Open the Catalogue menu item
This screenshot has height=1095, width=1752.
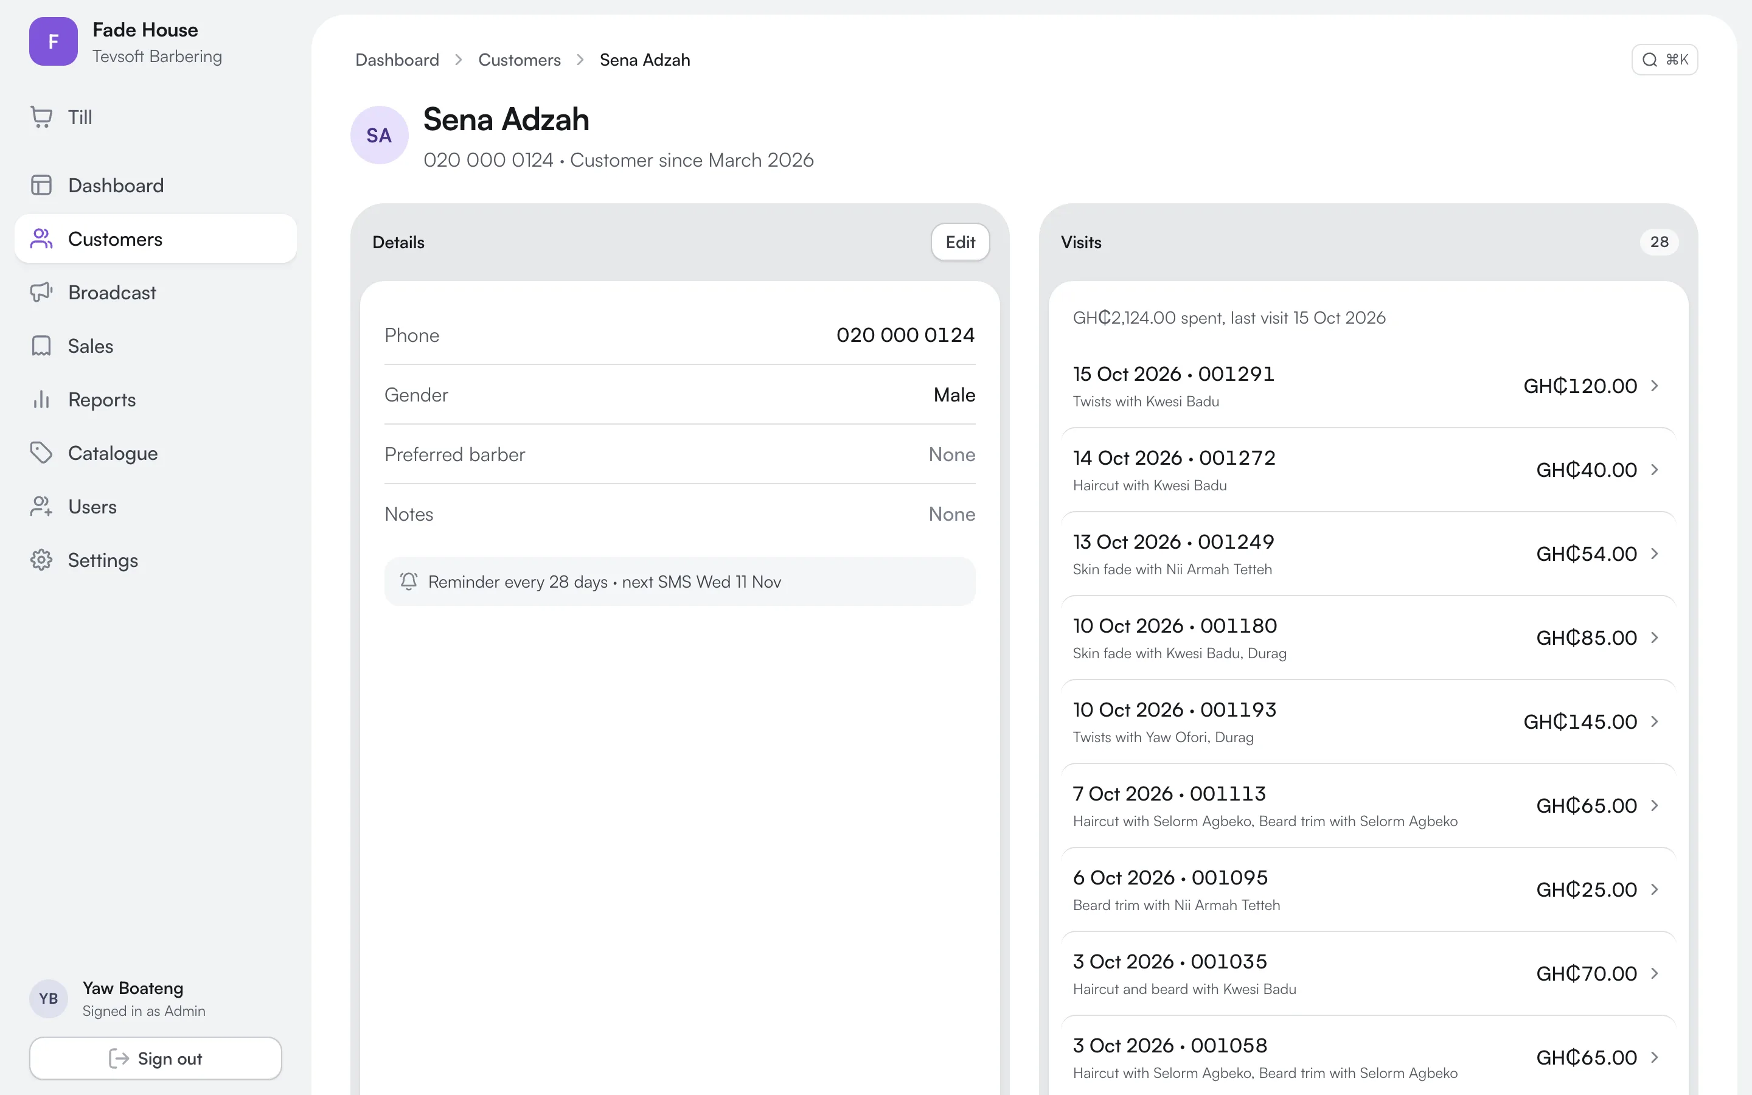tap(156, 453)
